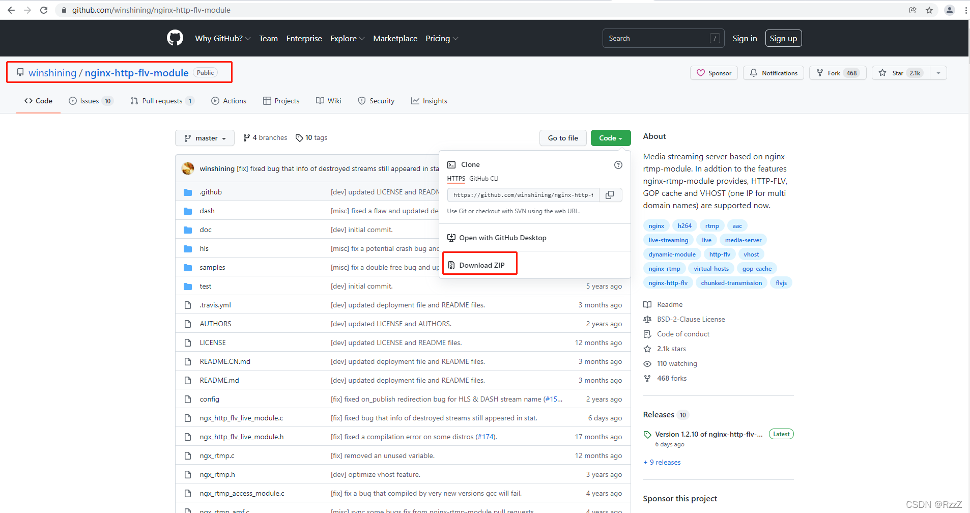Open the Actions tab
The image size is (970, 513).
tap(229, 101)
